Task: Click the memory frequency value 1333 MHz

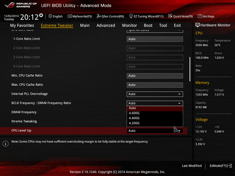Action: click(x=202, y=95)
